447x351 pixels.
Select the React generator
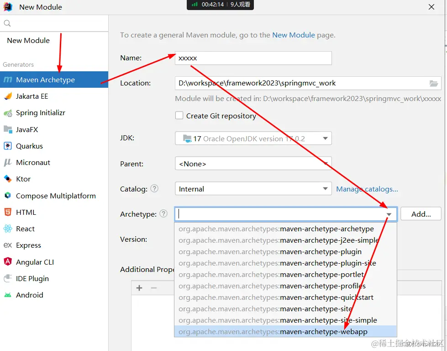[x=54, y=229]
